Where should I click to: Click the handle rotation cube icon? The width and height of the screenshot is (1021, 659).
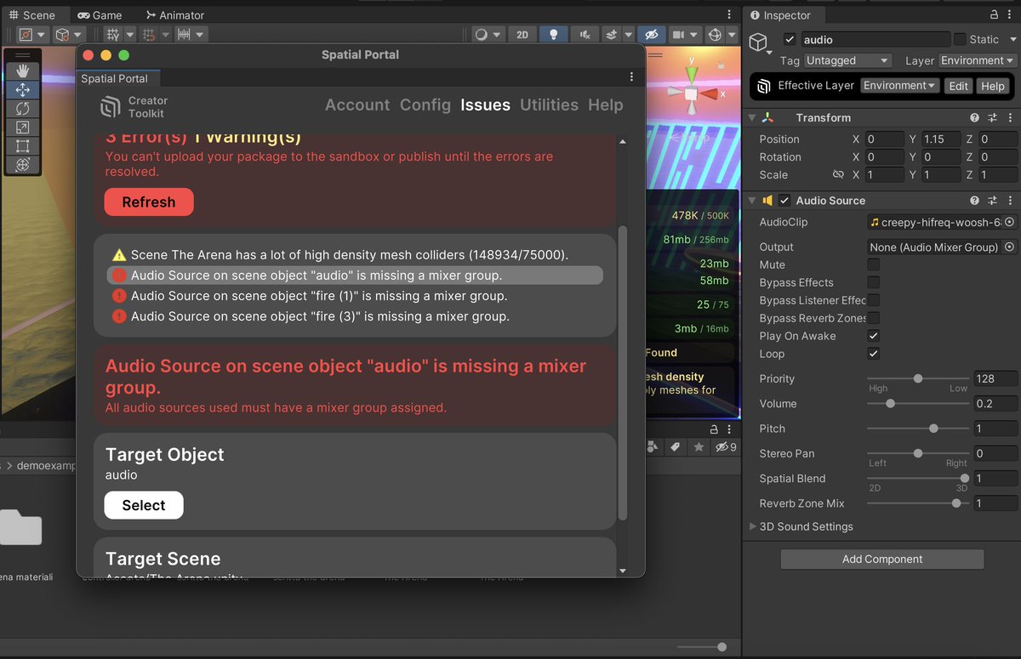[x=61, y=35]
